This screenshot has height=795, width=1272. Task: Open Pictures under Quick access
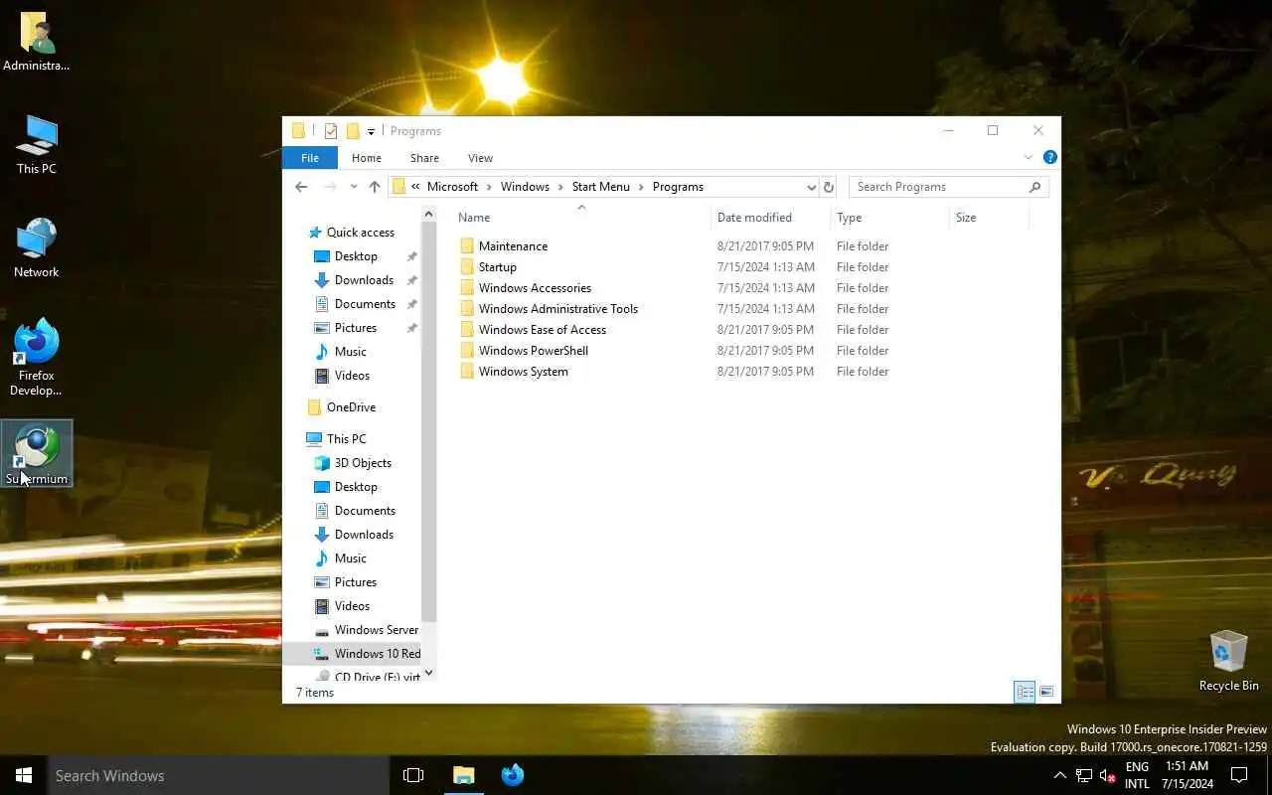356,328
